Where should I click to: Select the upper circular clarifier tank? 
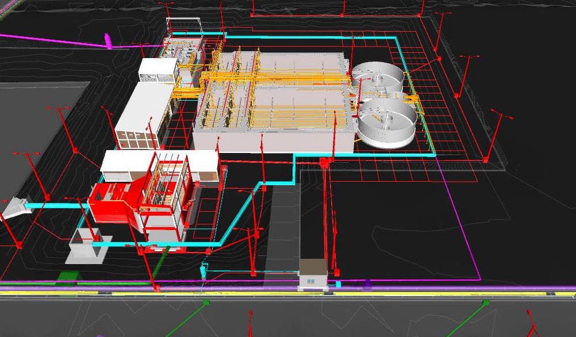(378, 77)
